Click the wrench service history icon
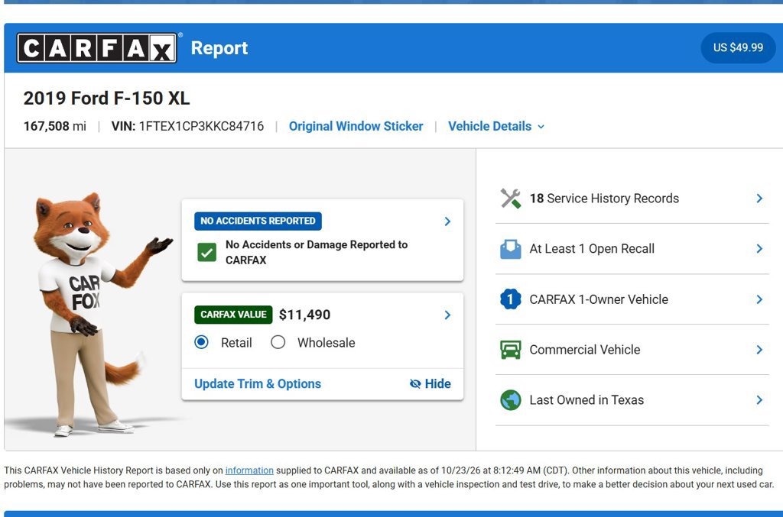The width and height of the screenshot is (783, 517). pos(510,199)
